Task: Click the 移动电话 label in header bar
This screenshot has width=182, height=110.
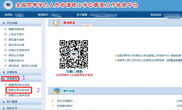Action: tap(157, 15)
